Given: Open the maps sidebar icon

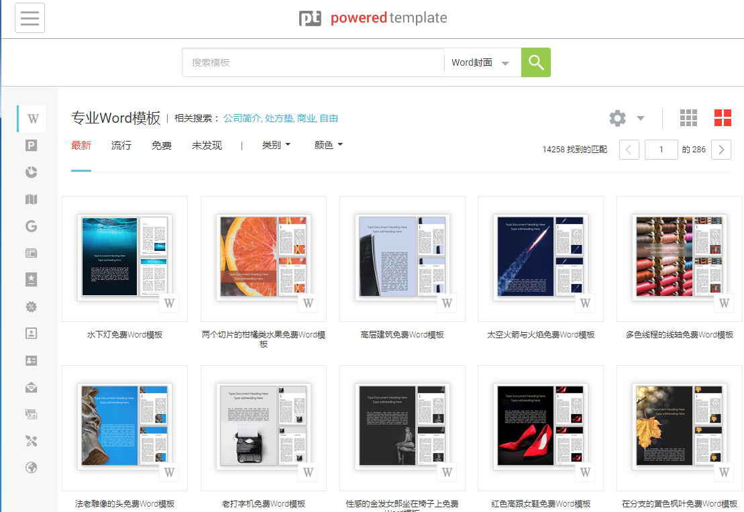Looking at the screenshot, I should point(32,199).
